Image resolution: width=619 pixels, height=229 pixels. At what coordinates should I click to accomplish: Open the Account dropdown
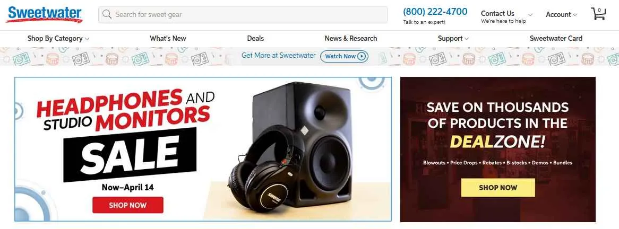561,15
